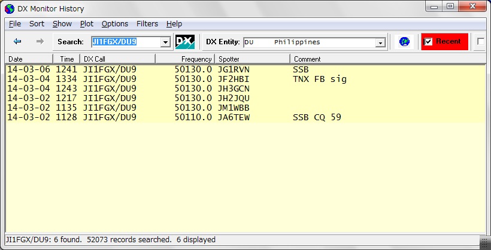Screen dimensions: 491x250
Task: Minimize the DX Monitor History window
Action: tap(434, 7)
